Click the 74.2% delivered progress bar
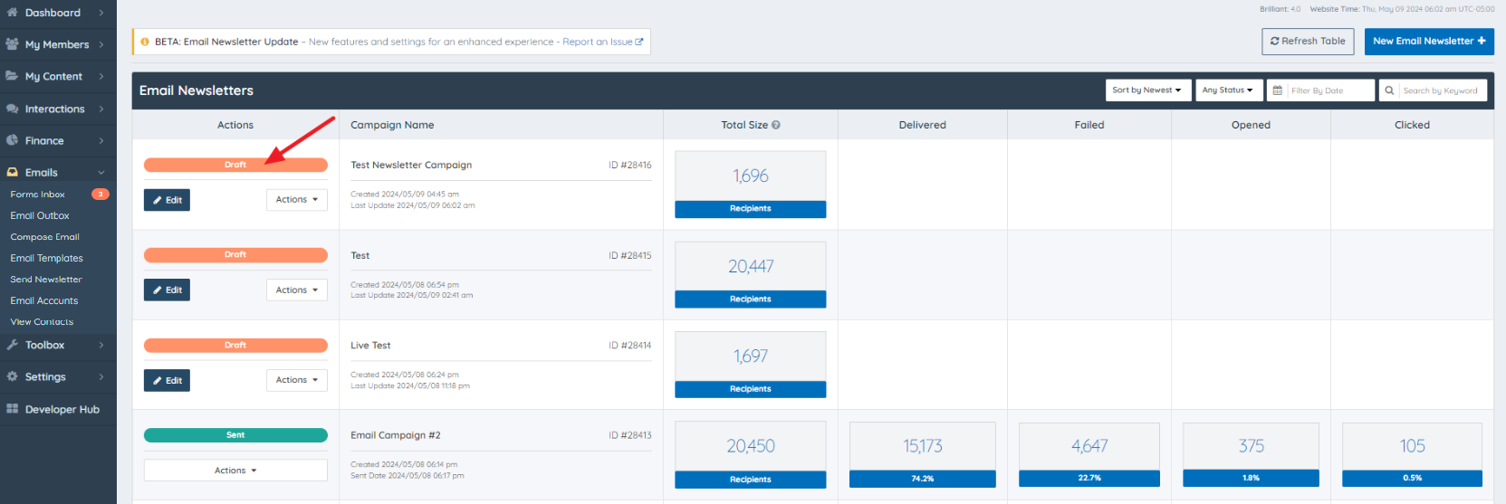Viewport: 1506px width, 504px height. click(x=923, y=479)
